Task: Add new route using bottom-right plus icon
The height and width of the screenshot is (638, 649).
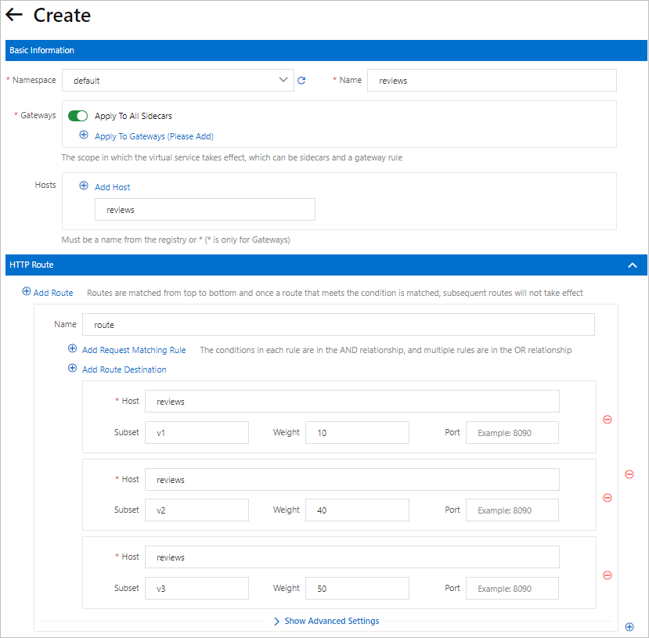Action: [x=629, y=627]
